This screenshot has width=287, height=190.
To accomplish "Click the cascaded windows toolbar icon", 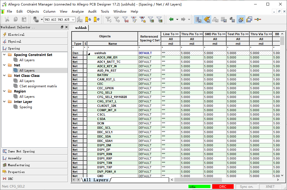I will [249, 19].
